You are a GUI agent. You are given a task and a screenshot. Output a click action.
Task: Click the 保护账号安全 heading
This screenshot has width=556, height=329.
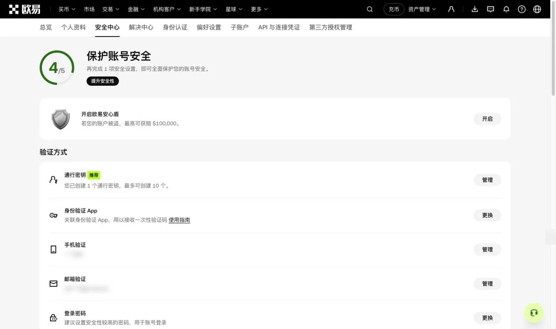[x=119, y=56]
